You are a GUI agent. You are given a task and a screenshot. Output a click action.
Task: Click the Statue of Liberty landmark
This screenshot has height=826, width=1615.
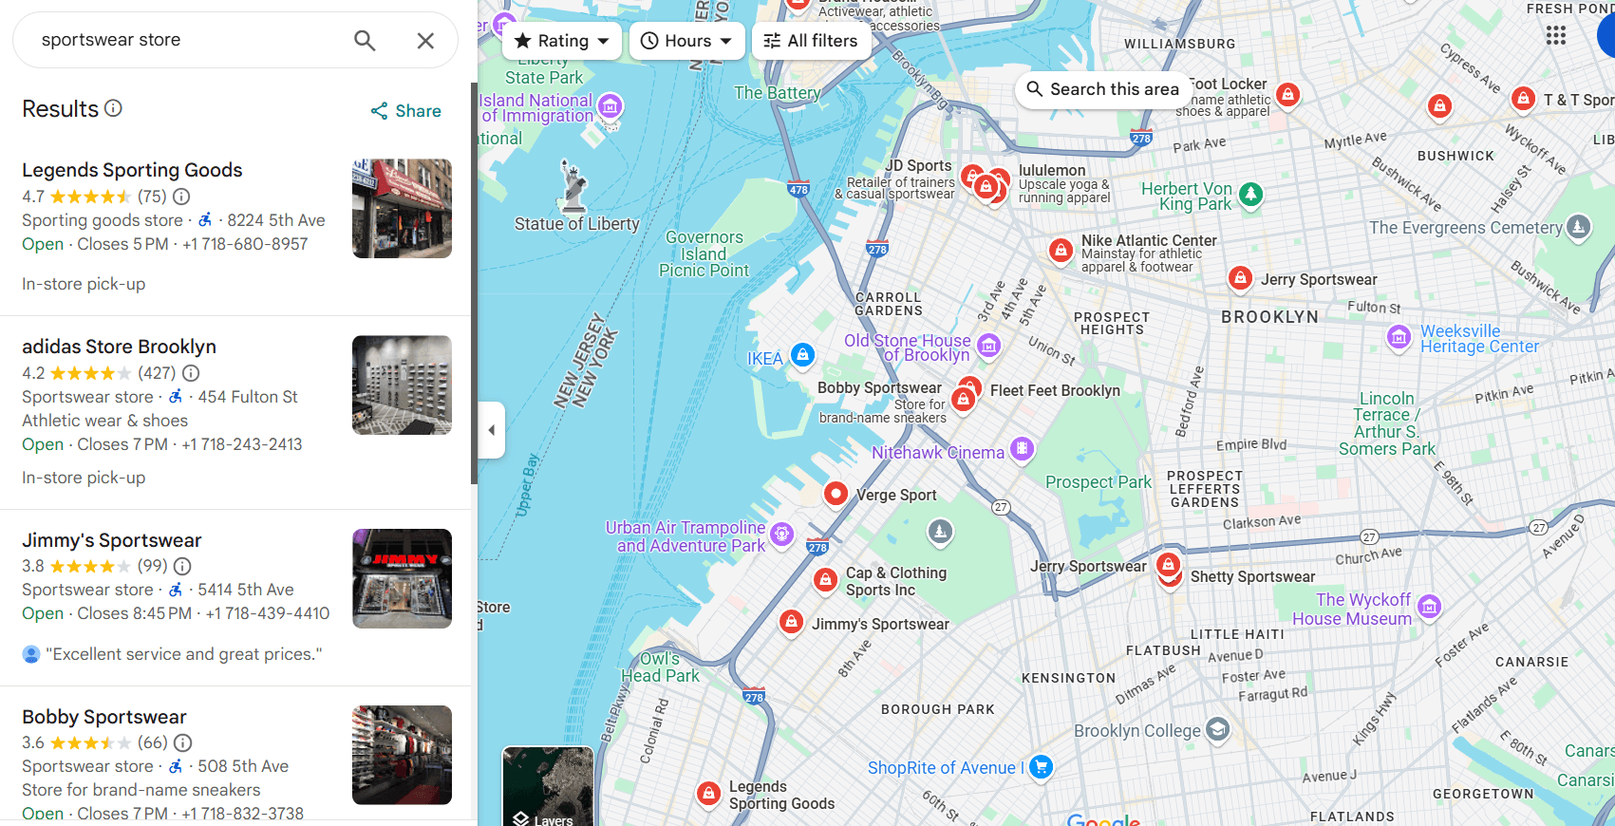pyautogui.click(x=573, y=185)
